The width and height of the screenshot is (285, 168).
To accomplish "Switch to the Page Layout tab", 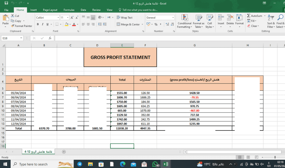I will point(50,10).
